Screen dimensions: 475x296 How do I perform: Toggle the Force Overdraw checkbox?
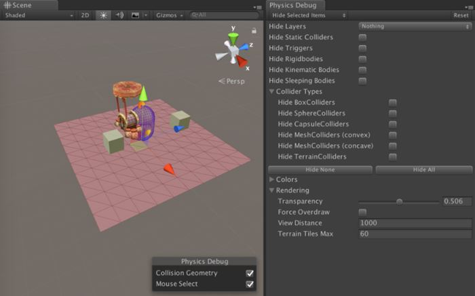click(362, 212)
